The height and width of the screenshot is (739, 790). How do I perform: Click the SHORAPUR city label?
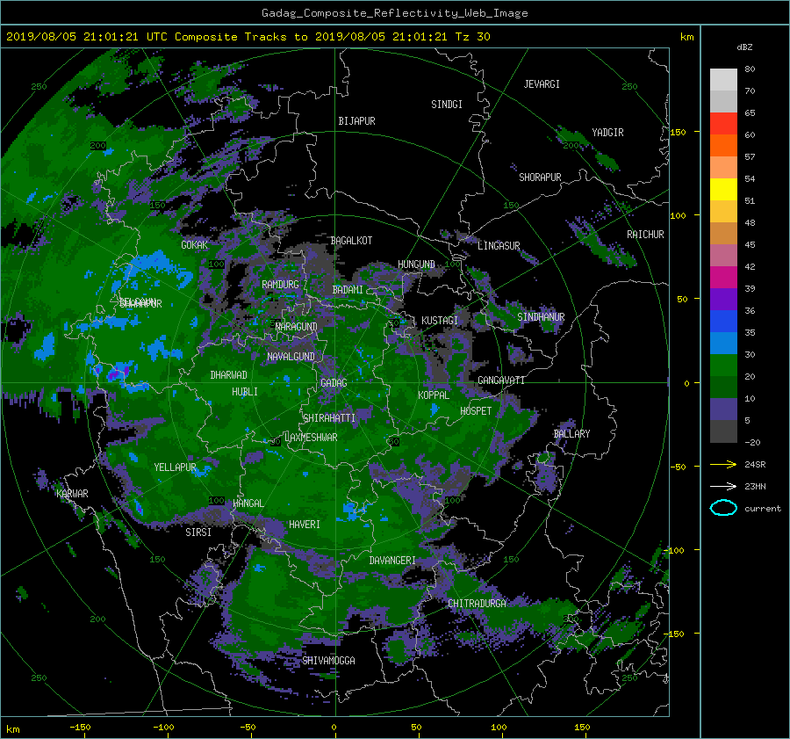540,178
